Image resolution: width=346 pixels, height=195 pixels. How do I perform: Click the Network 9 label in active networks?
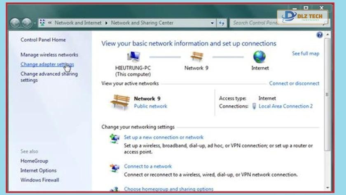(x=147, y=99)
